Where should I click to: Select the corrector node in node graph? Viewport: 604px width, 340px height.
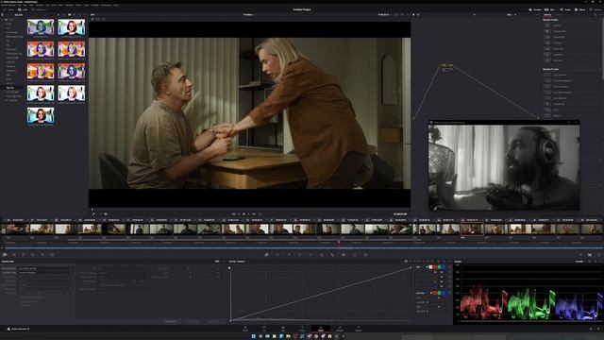point(445,67)
